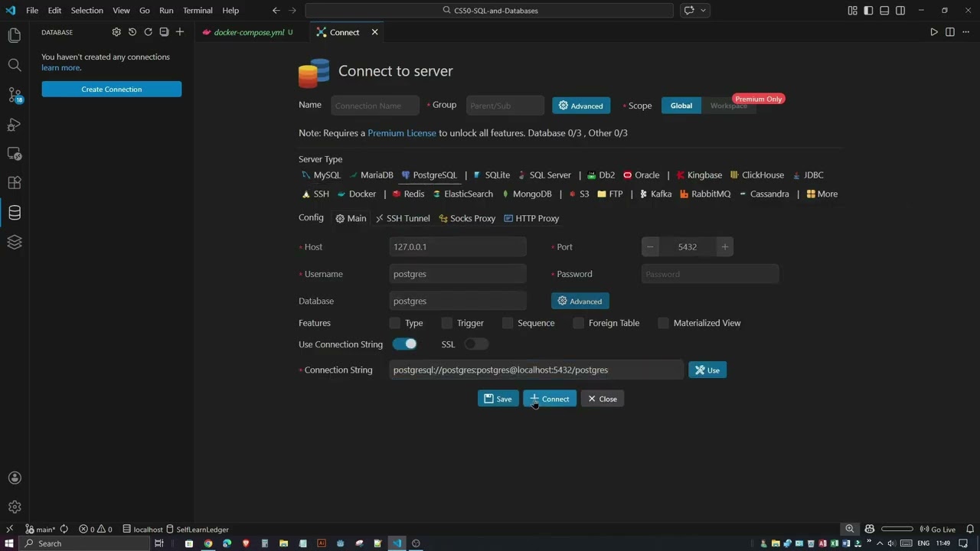Open Remote Explorer view in activity bar

14,154
